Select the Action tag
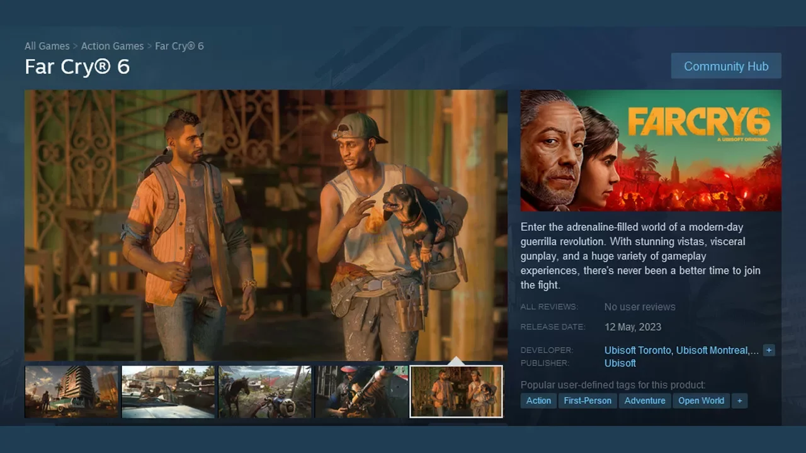The width and height of the screenshot is (806, 453). coord(538,401)
